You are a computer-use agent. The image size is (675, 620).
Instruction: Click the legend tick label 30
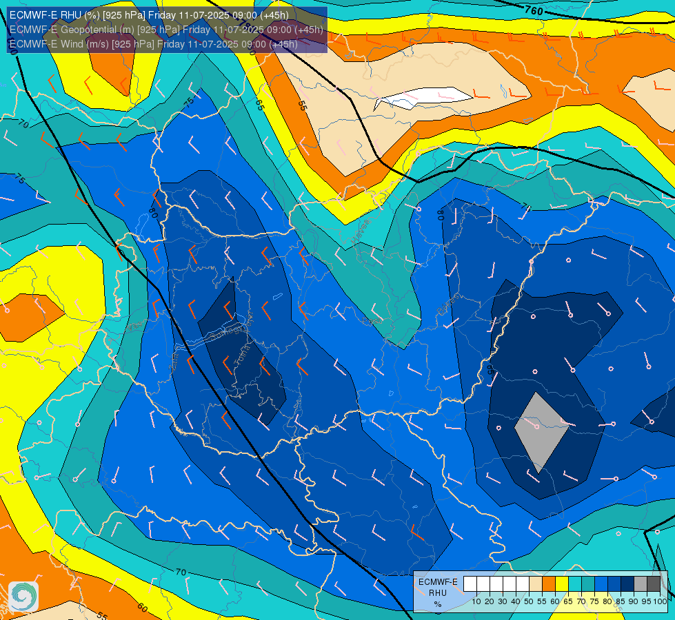[503, 601]
